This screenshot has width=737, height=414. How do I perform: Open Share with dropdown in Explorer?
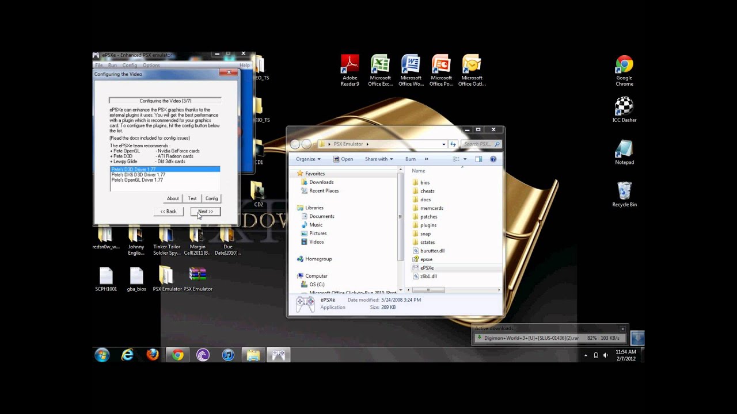[378, 159]
